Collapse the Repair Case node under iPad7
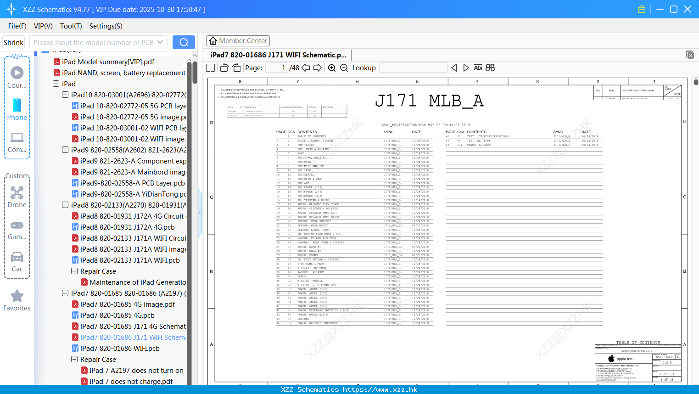699x394 pixels. coord(74,359)
